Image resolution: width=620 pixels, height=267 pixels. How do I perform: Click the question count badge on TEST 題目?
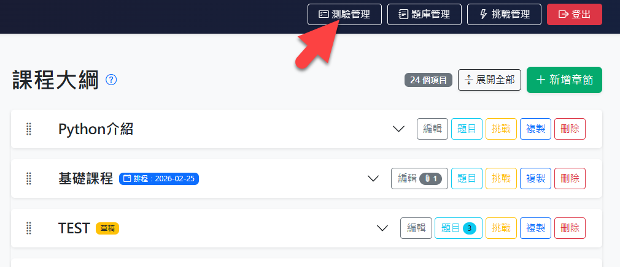click(x=470, y=228)
